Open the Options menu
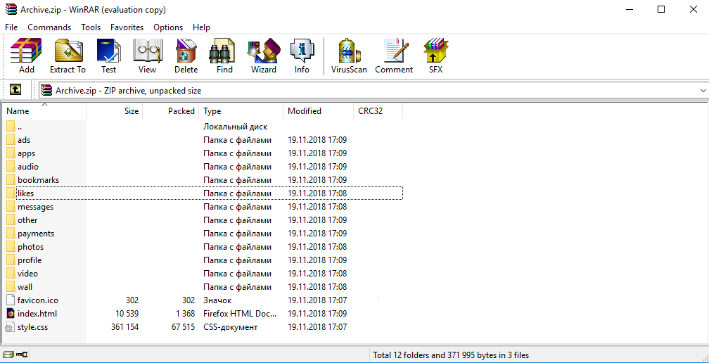Screen dimensions: 709x363 pos(168,27)
